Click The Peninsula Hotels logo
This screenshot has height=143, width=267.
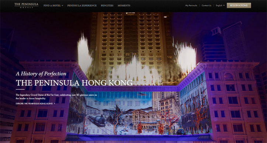(26, 6)
